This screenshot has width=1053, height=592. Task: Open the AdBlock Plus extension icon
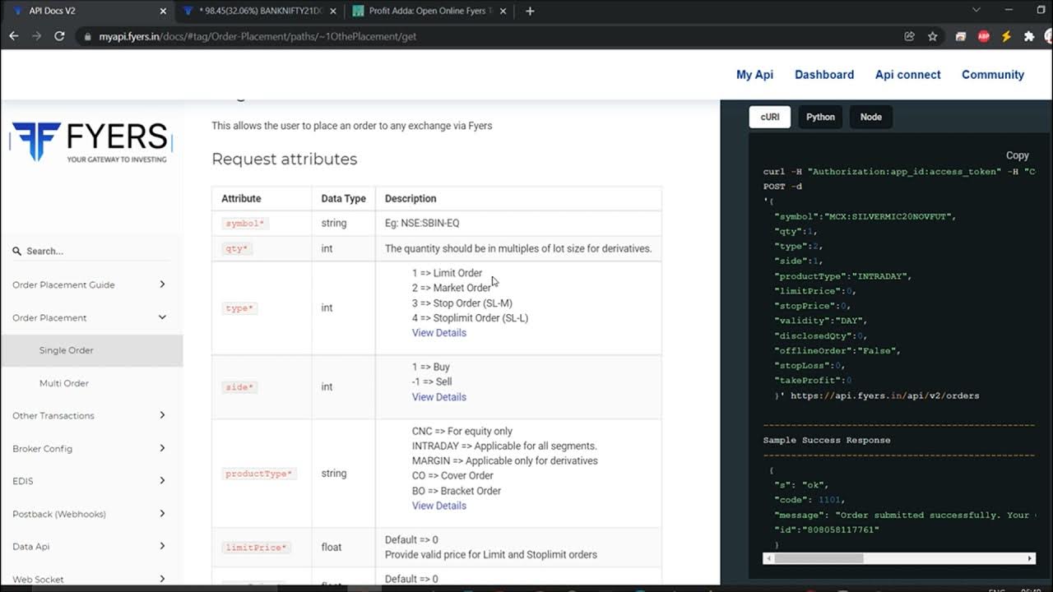tap(983, 36)
